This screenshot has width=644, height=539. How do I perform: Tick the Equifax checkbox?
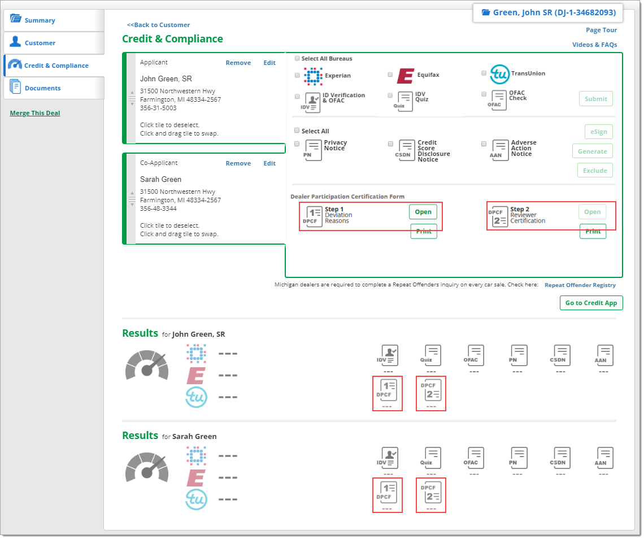coord(390,75)
